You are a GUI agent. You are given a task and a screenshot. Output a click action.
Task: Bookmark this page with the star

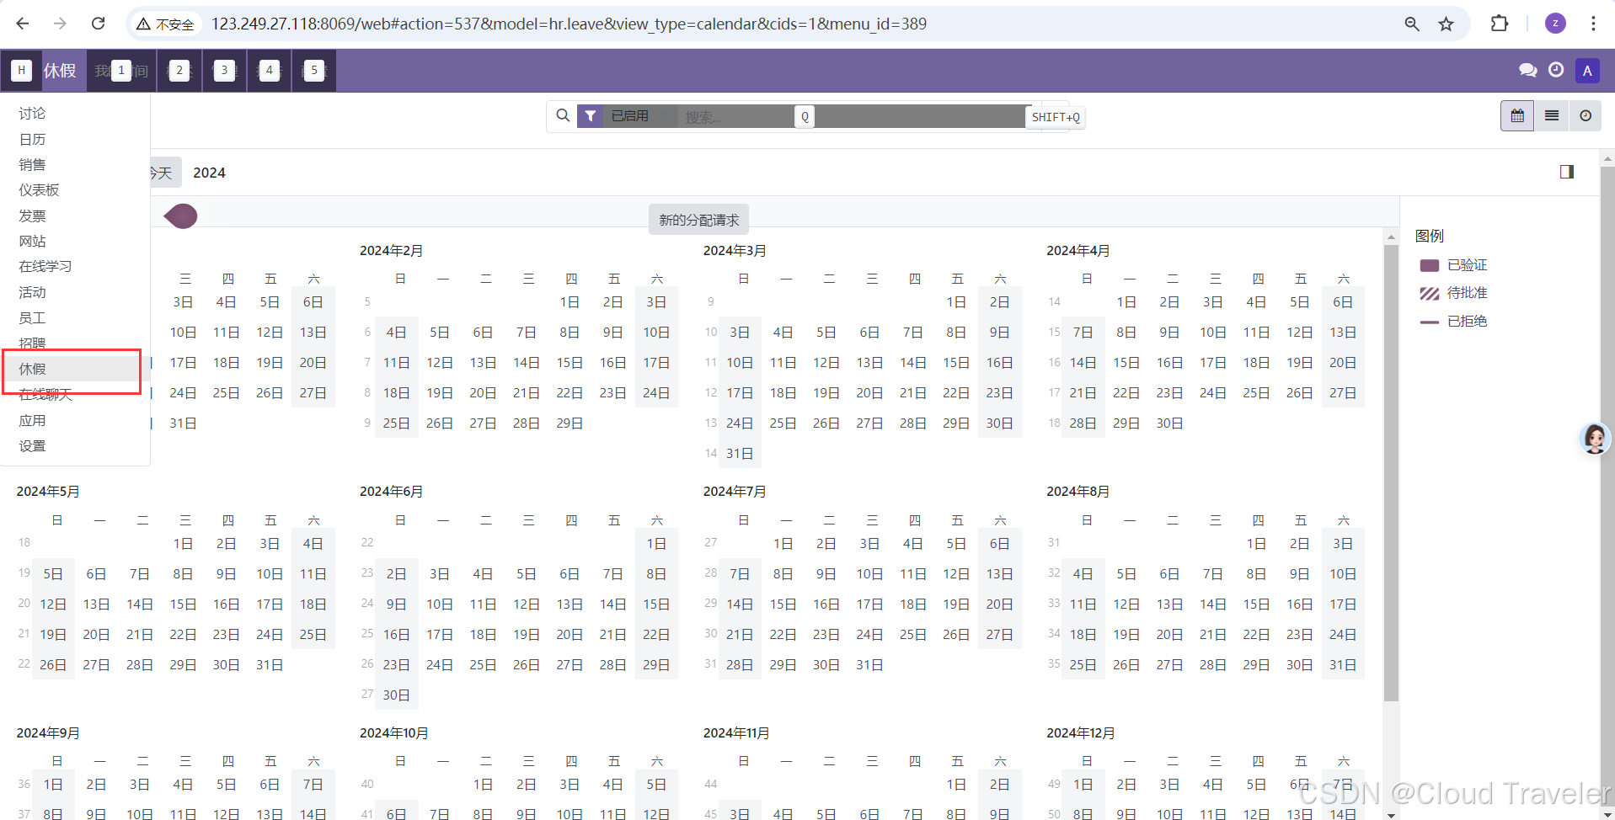tap(1447, 24)
